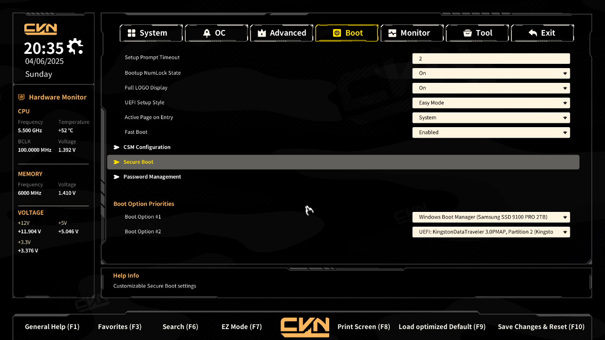Click the 04/06/2025 date

[44, 61]
